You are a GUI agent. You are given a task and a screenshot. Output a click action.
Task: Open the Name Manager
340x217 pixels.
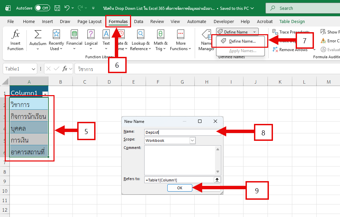(206, 40)
